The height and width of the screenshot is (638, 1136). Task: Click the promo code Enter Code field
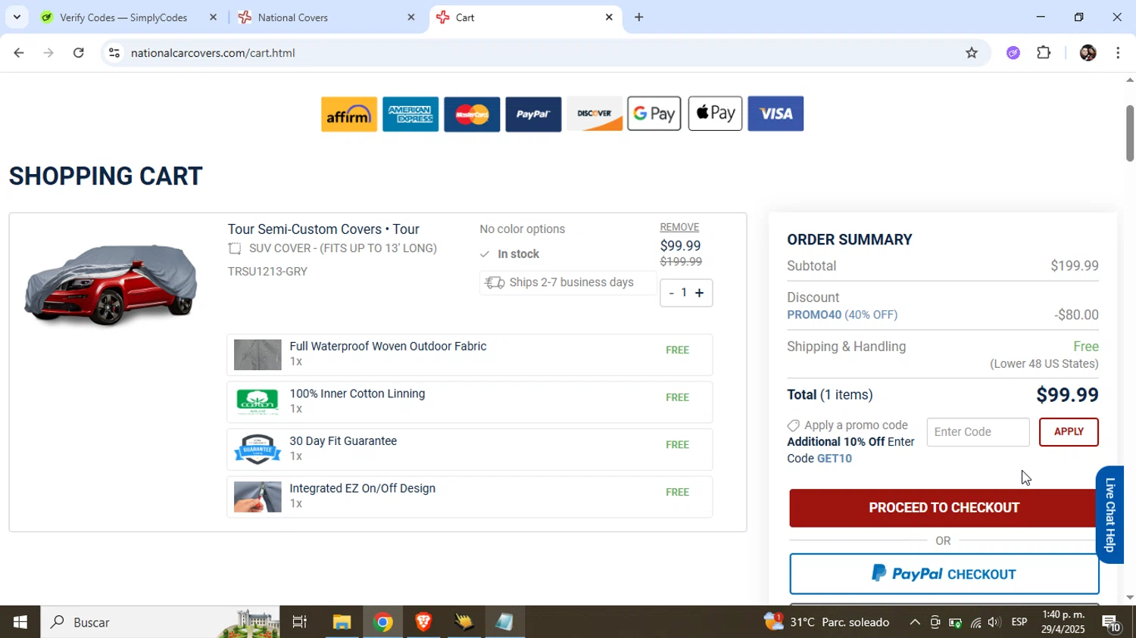point(978,432)
